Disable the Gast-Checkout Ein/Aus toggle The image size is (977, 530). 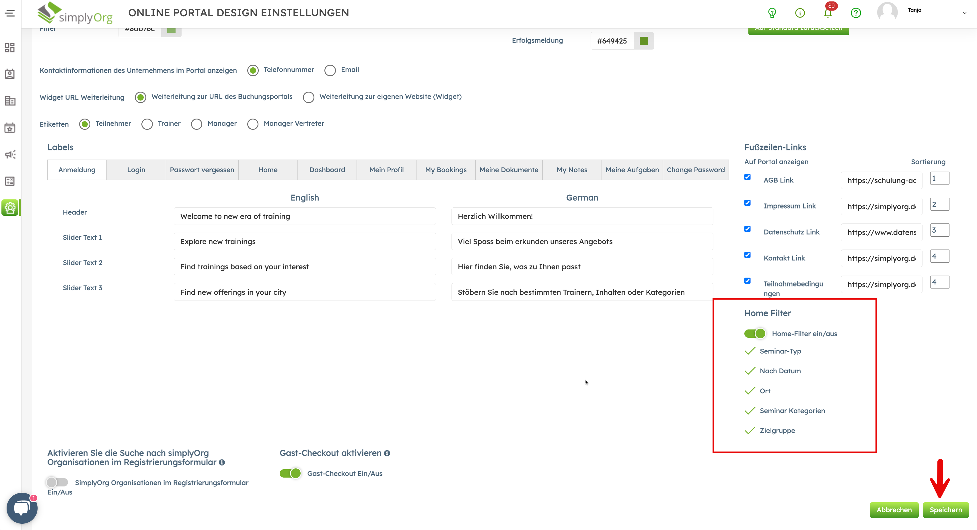(290, 473)
